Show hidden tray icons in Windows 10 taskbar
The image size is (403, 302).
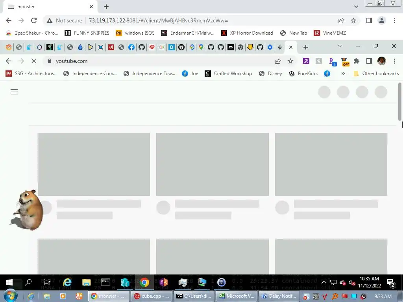point(324,282)
